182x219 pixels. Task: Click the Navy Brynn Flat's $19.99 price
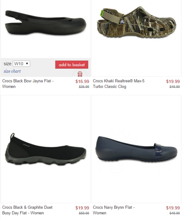tap(173, 208)
